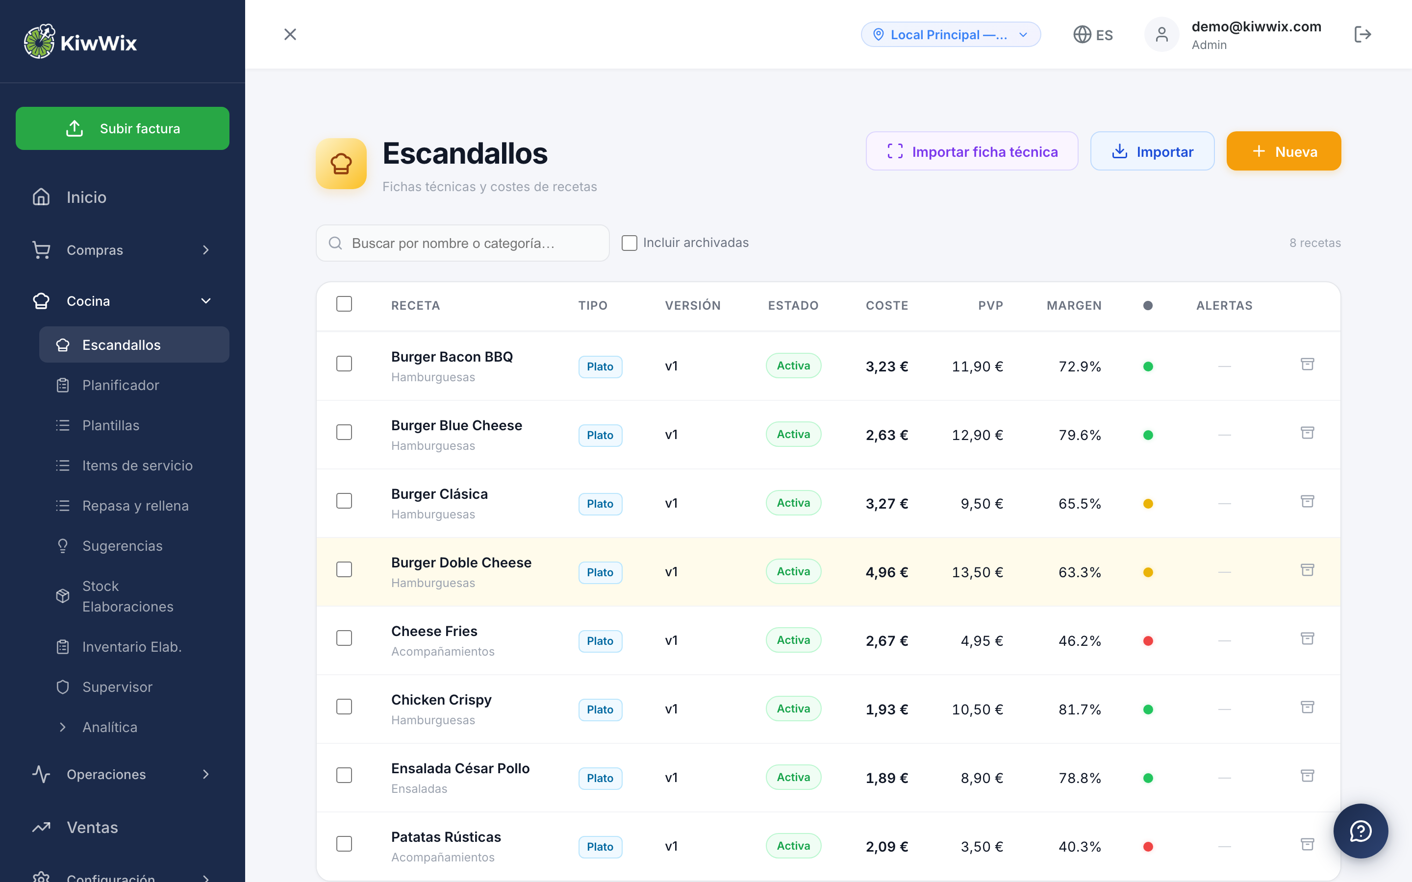Check the select-all checkbox in the table header
This screenshot has height=882, width=1412.
(x=344, y=304)
